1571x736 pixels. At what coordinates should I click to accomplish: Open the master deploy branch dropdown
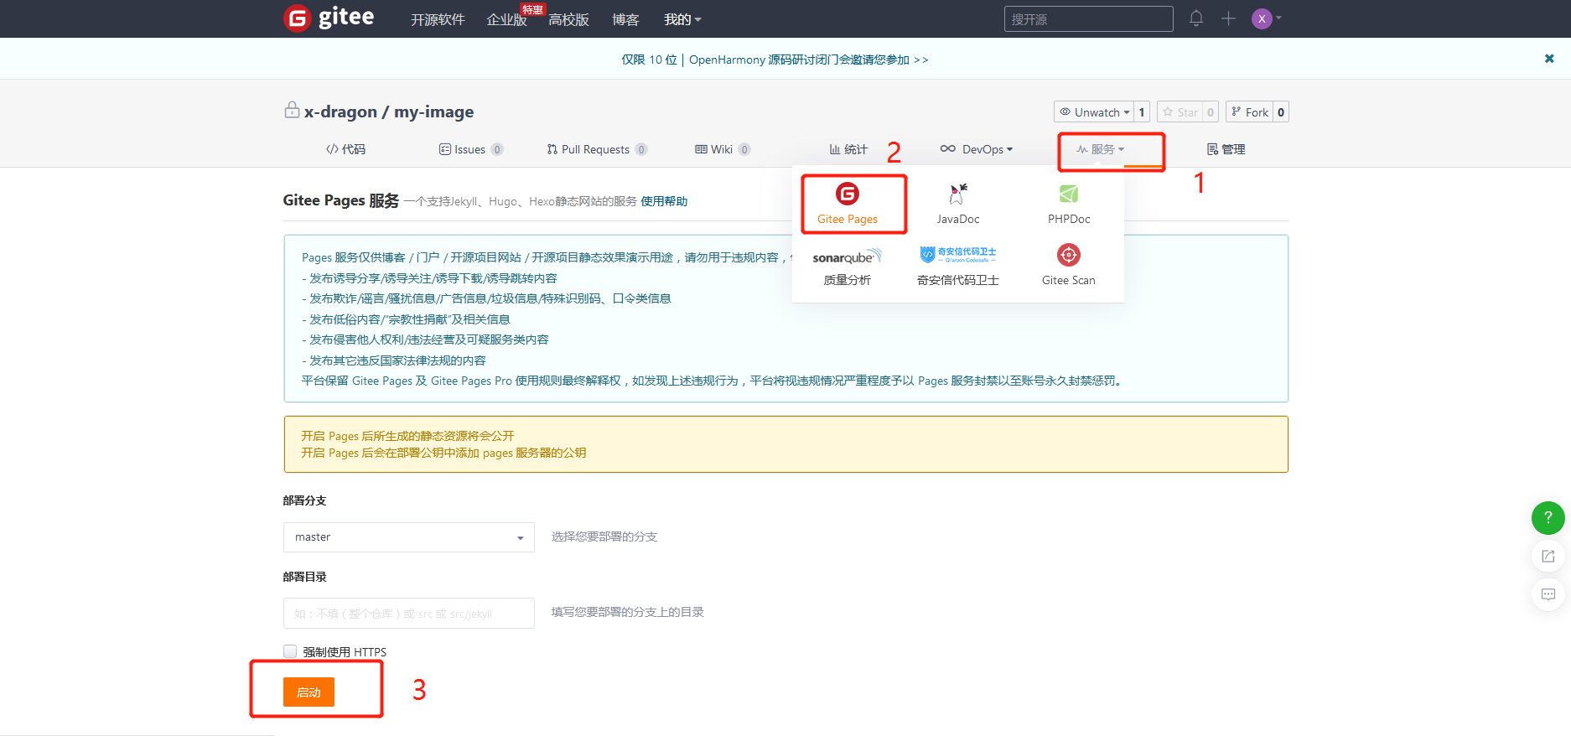[409, 537]
